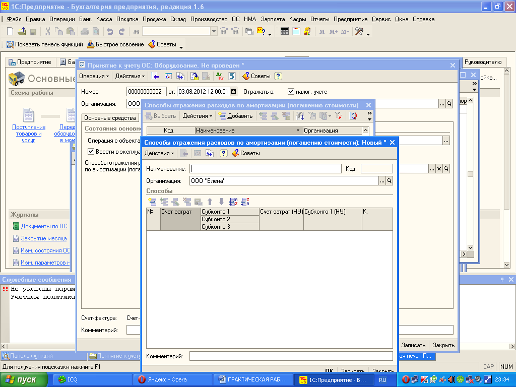The width and height of the screenshot is (516, 387).
Task: Click Показать панель функций button
Action: coord(45,44)
